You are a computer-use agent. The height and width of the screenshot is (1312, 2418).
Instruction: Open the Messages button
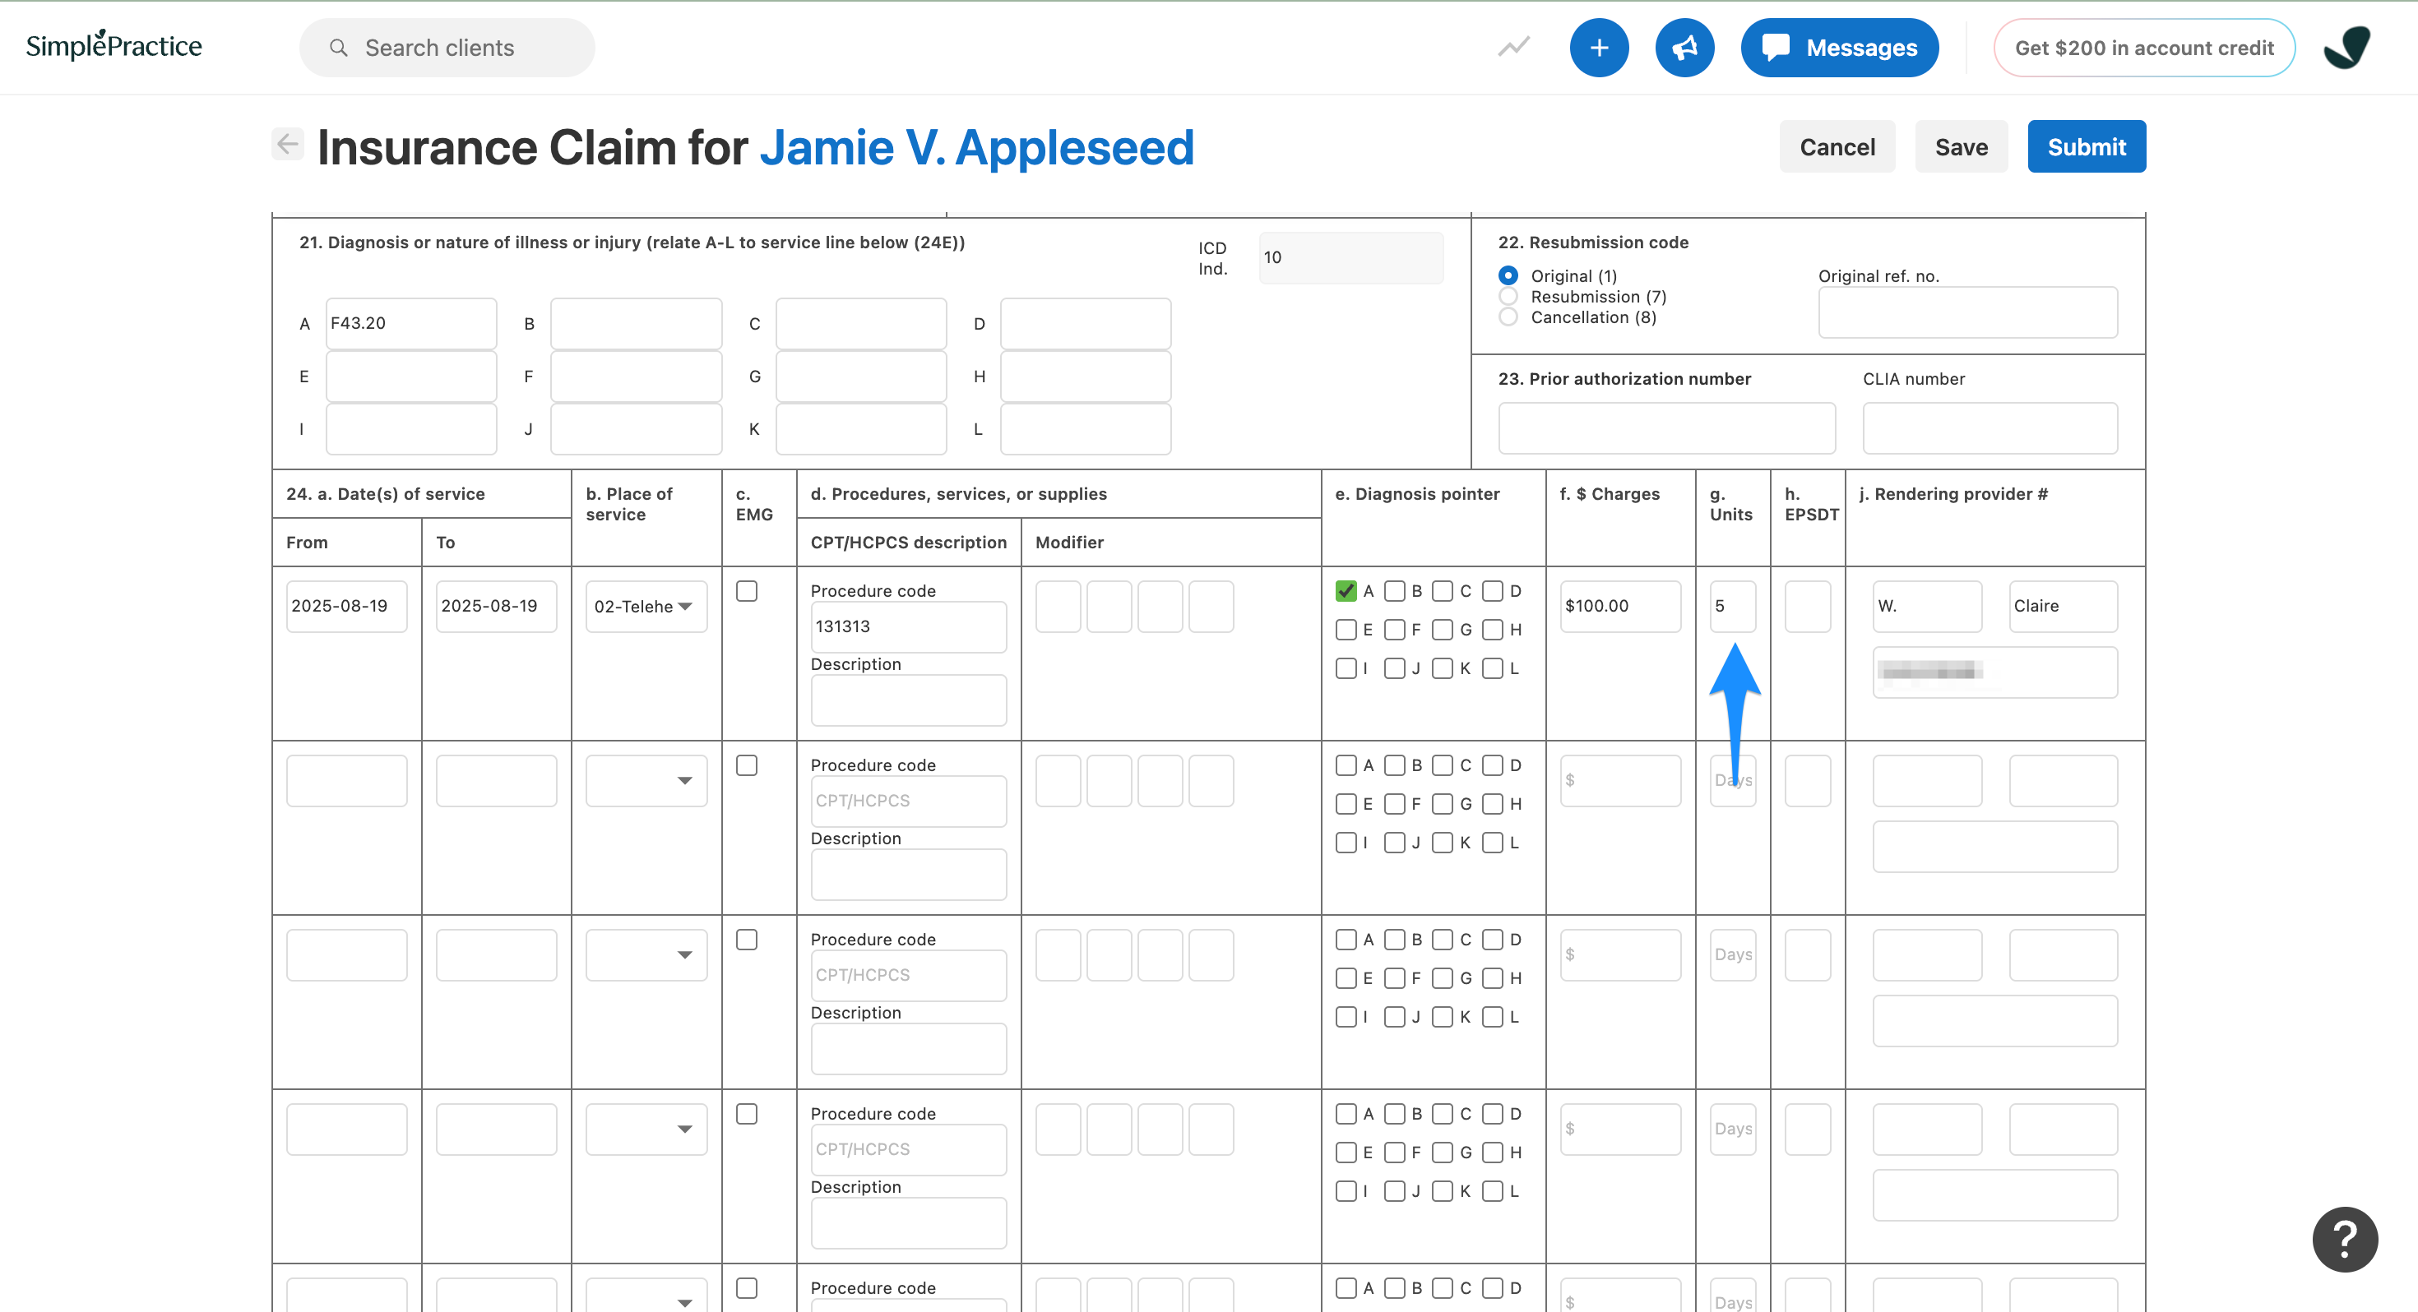tap(1839, 48)
